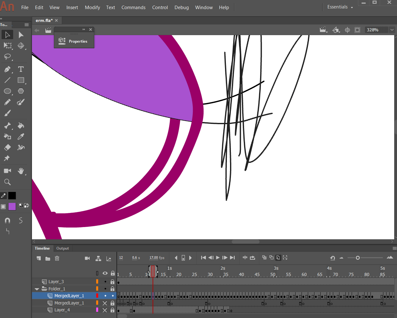Select the Free Transform tool
397x318 pixels.
click(x=7, y=46)
